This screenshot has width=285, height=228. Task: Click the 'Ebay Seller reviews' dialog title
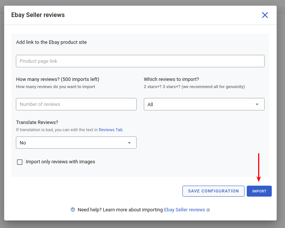(x=38, y=15)
